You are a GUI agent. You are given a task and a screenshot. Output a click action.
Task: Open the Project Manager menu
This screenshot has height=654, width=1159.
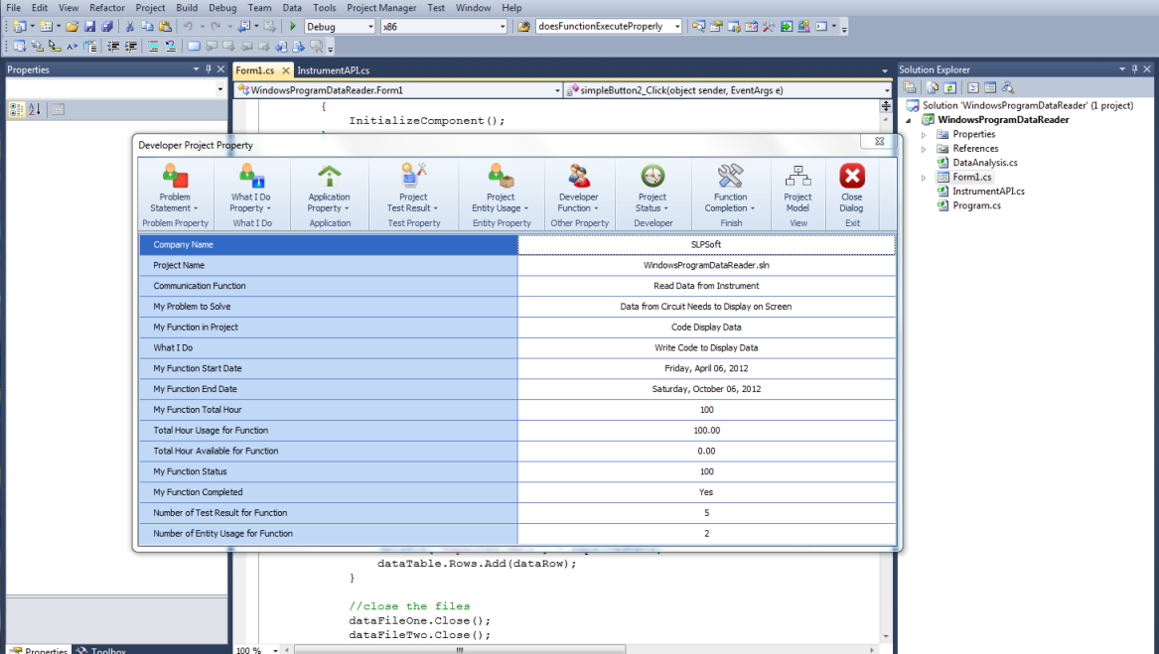[x=381, y=7]
